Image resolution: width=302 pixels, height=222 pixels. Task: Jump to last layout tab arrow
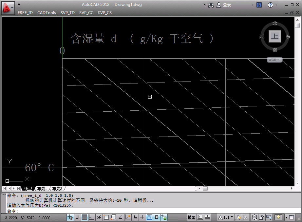pyautogui.click(x=18, y=189)
